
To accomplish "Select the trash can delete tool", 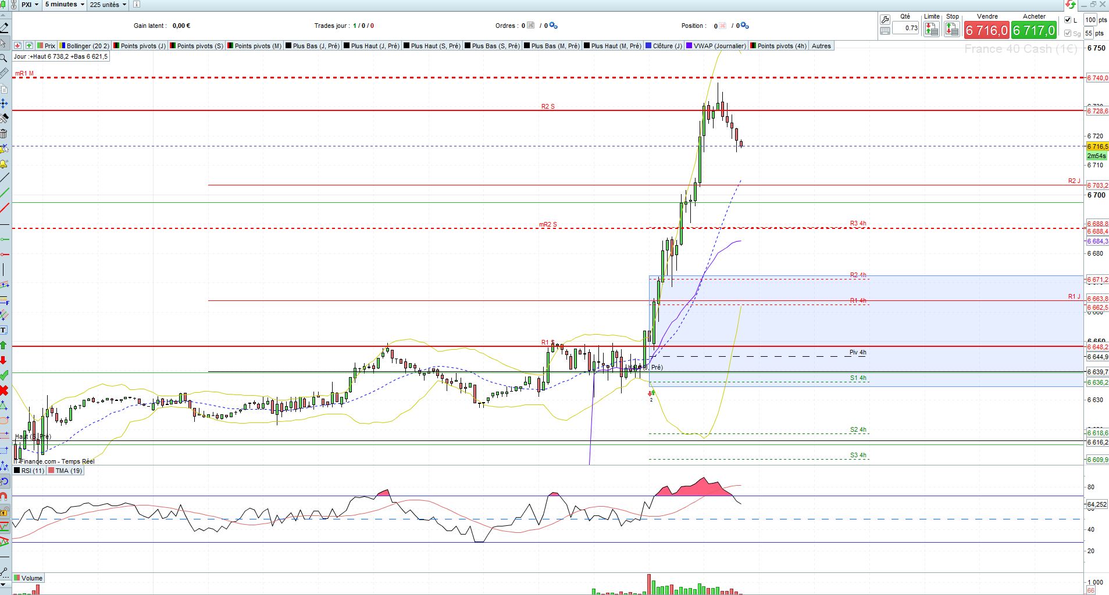I will (3, 133).
